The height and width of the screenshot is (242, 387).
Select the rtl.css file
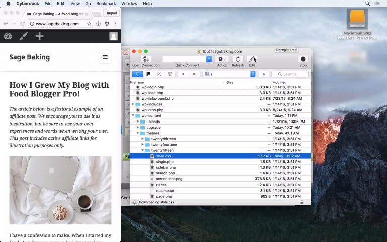[x=161, y=185]
